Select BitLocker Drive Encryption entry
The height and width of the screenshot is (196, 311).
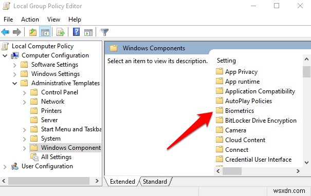261,120
